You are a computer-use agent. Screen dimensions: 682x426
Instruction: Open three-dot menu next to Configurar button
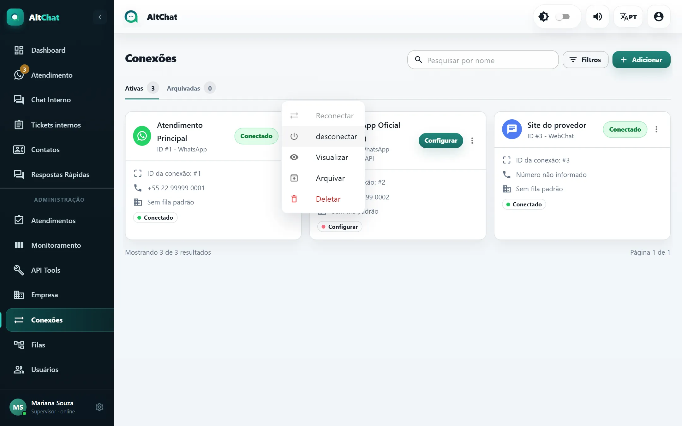472,140
